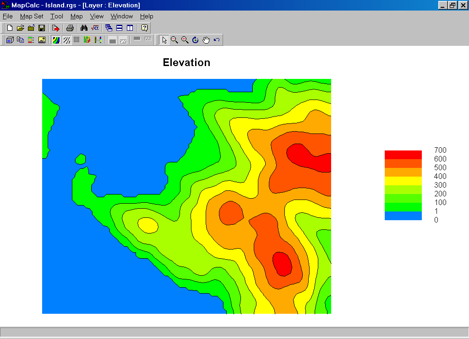
Task: Click the circular-arrow rotate view icon
Action: click(195, 40)
